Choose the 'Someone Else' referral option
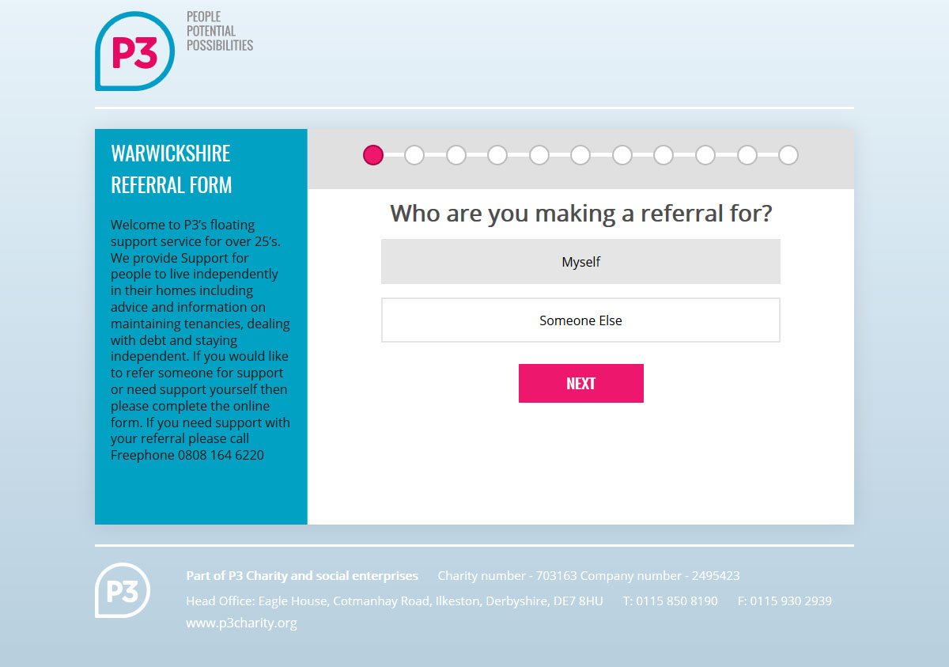 click(580, 320)
